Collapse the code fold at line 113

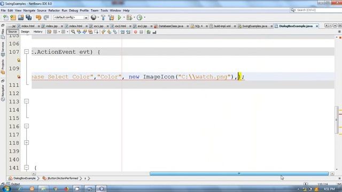coord(26,101)
